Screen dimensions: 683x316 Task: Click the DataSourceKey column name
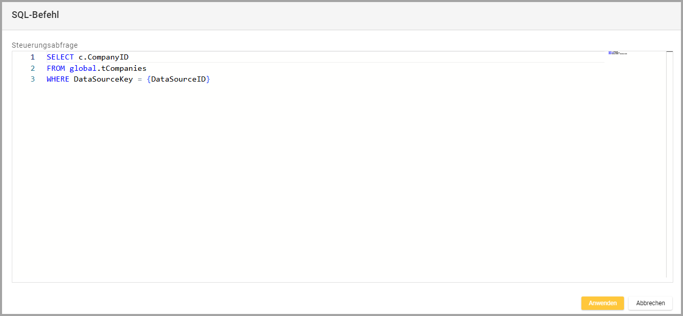click(x=103, y=80)
